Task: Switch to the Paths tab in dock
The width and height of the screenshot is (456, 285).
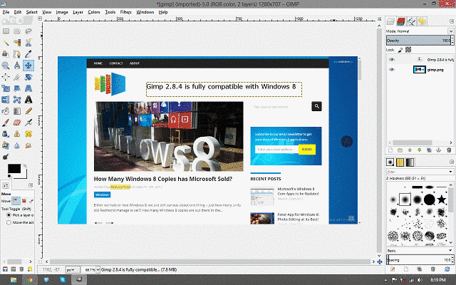Action: [411, 21]
